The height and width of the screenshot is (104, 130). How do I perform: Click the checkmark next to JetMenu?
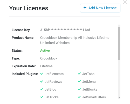79,81
